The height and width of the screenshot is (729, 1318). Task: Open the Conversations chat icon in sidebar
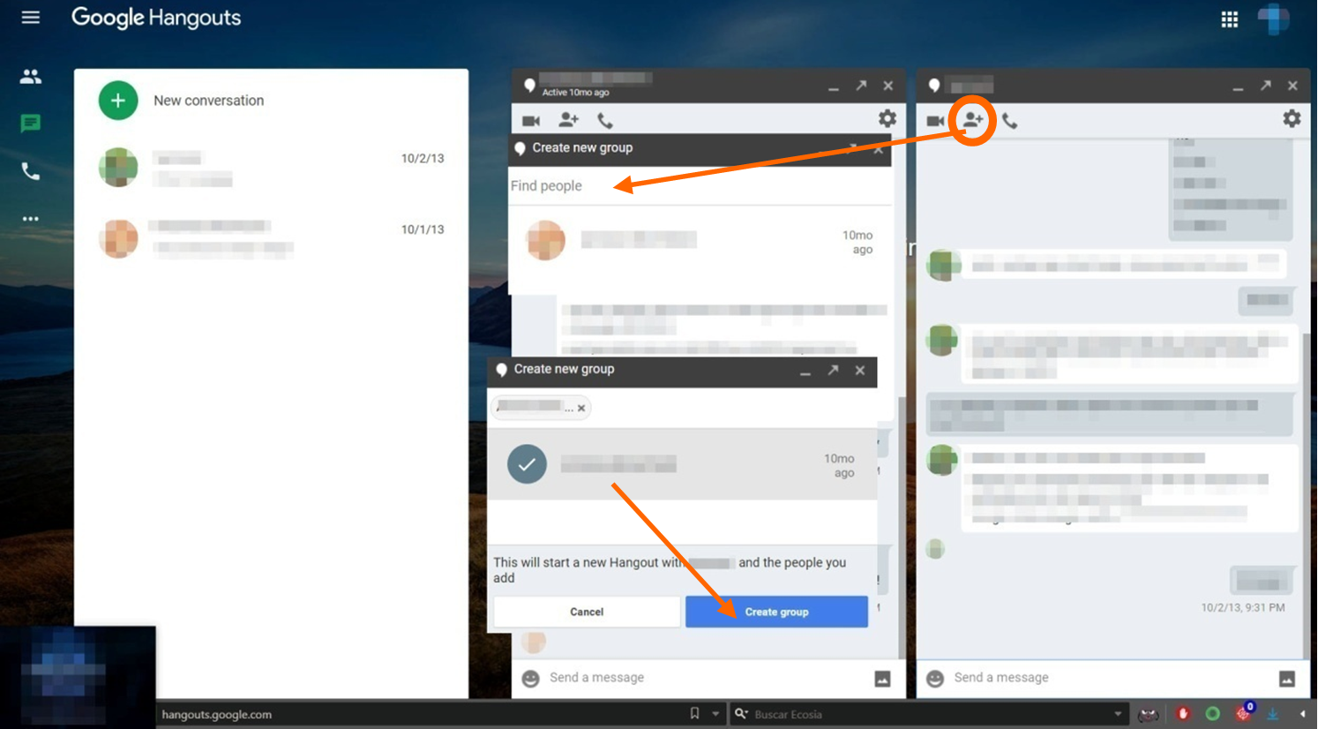[30, 124]
